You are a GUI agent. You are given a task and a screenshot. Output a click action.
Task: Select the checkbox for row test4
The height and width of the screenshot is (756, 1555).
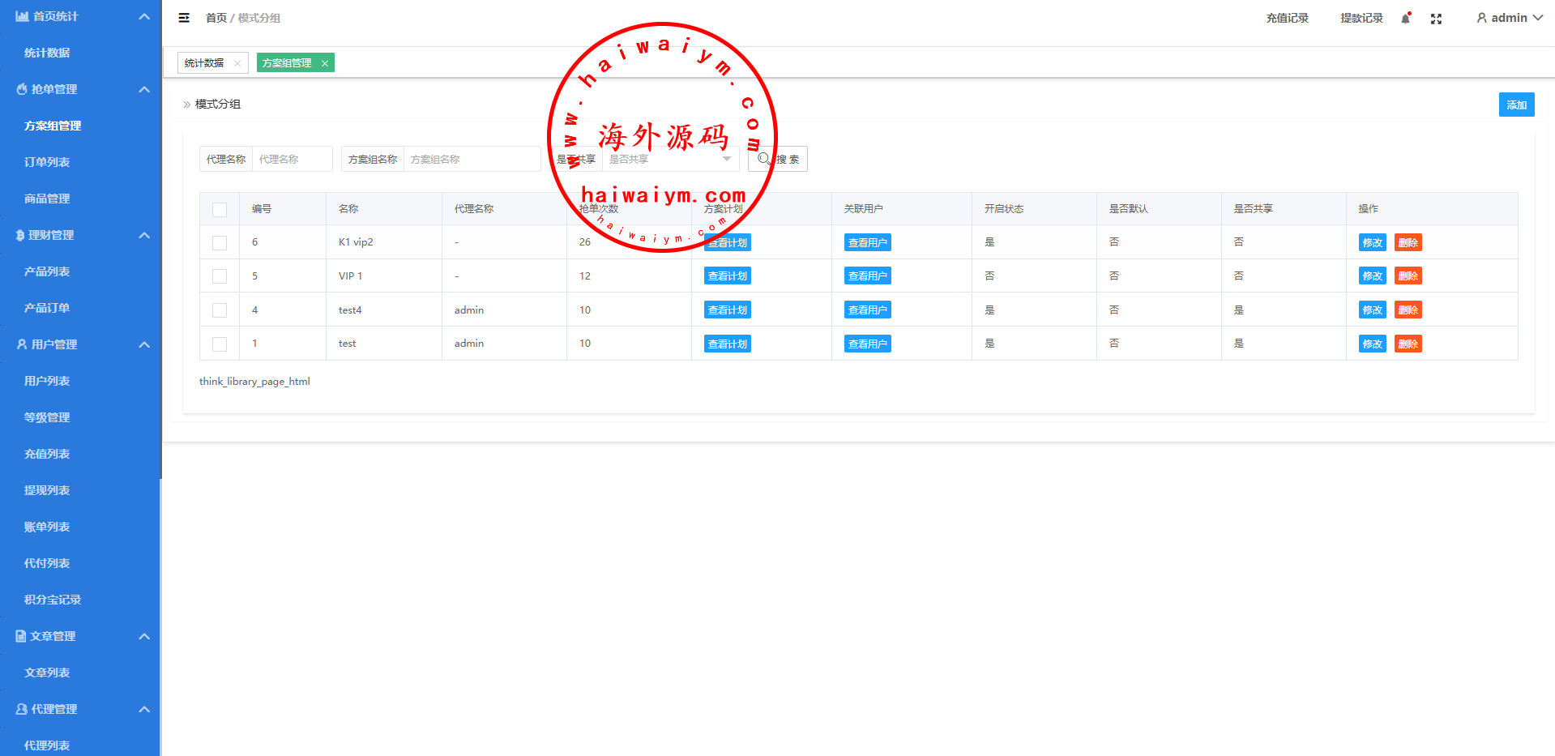[x=220, y=310]
